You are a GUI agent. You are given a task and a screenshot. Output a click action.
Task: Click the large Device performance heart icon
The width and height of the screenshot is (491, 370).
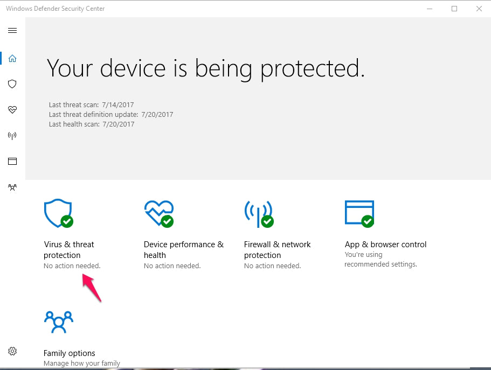click(x=158, y=213)
